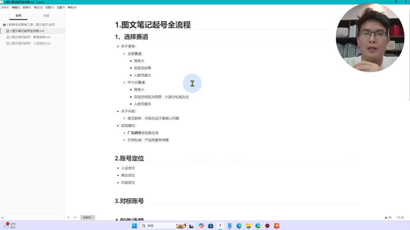Screen dimensions: 410x230
Task: Click the line 人群范围窄
Action: coord(143,104)
